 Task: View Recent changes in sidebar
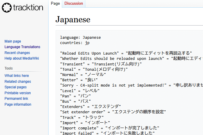pos(17,53)
